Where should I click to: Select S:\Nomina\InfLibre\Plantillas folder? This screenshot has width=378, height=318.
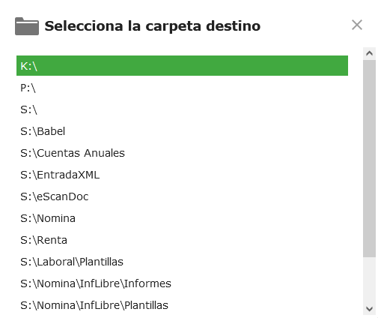[182, 305]
